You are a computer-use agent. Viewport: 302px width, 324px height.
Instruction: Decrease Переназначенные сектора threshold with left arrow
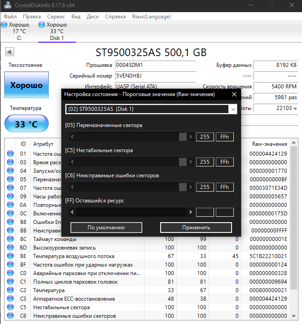coord(72,137)
